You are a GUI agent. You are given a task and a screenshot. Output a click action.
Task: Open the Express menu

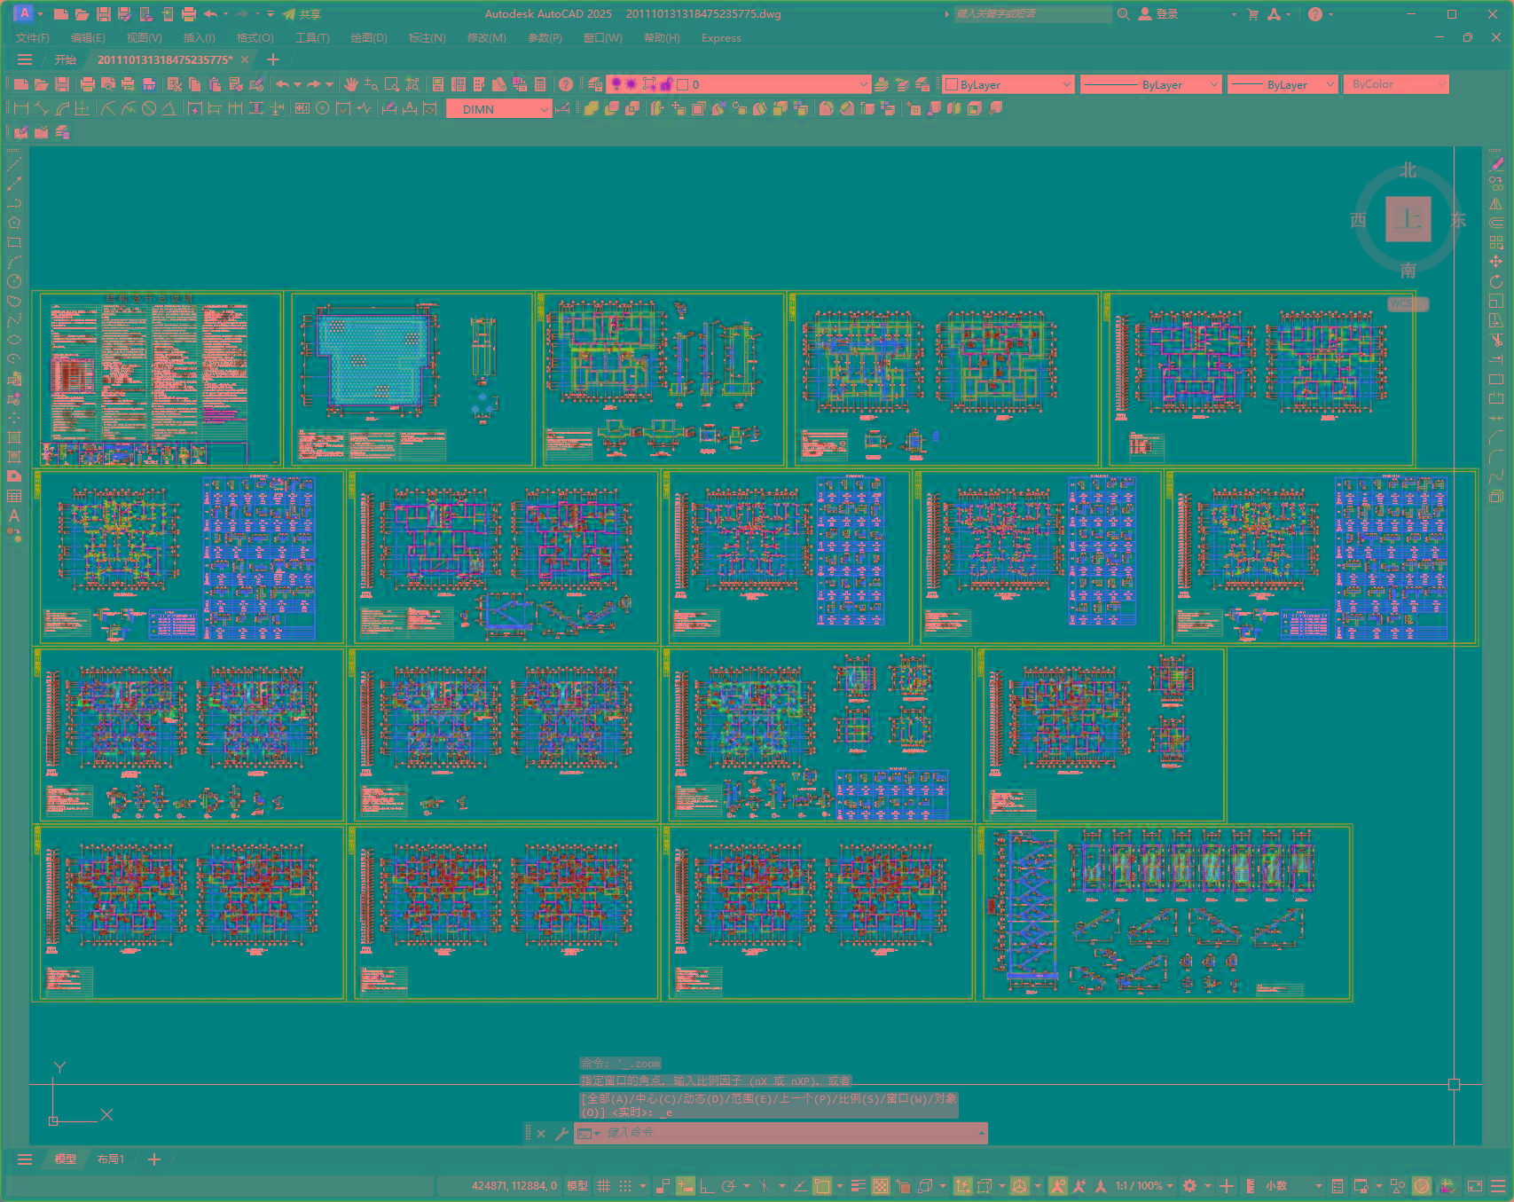[721, 38]
